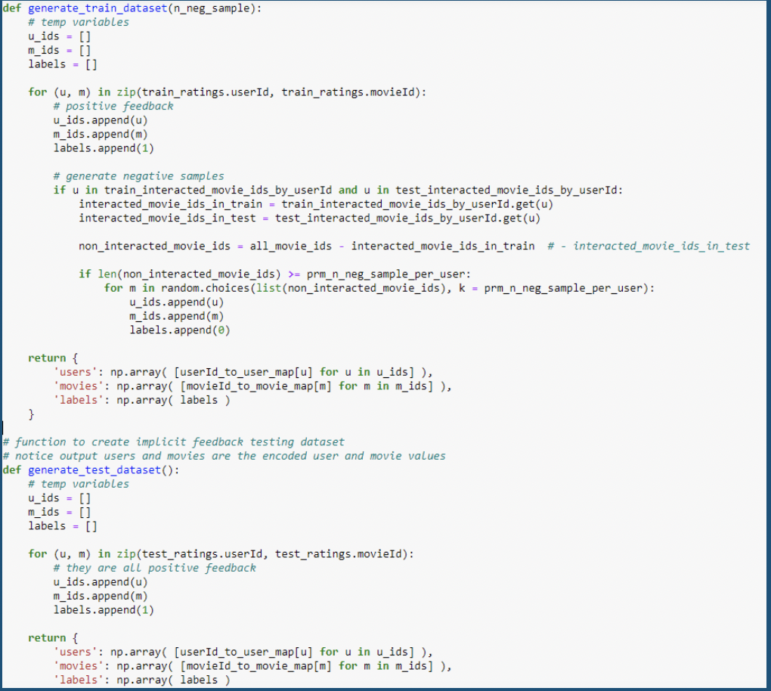Click the generate_train_dataset function name
This screenshot has height=691, width=771.
pos(98,8)
